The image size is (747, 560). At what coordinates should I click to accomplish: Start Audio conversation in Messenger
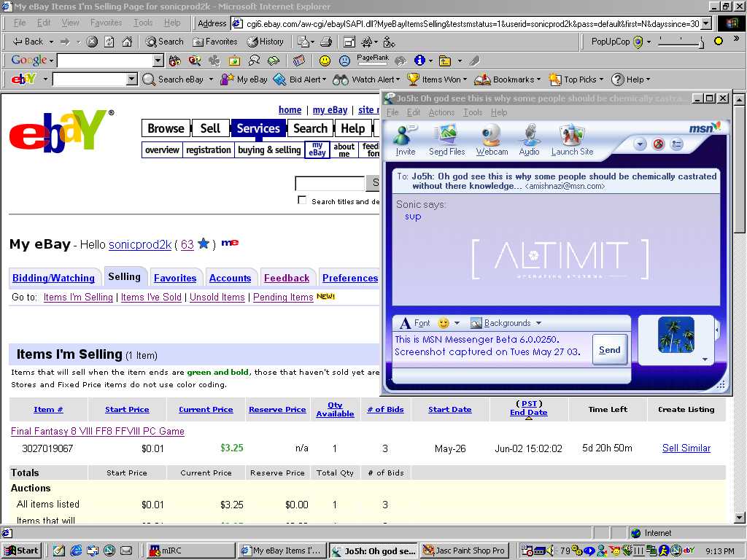pos(529,136)
